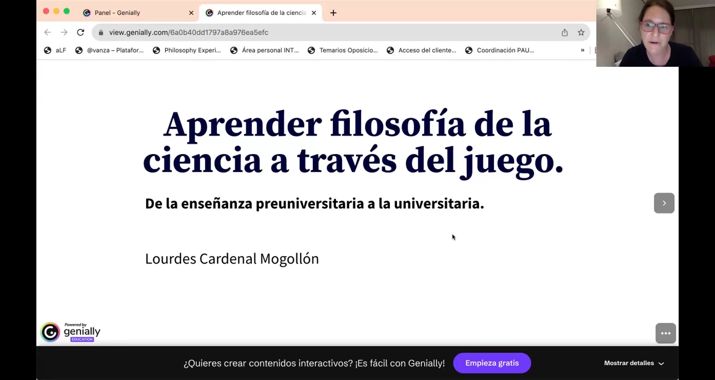This screenshot has width=715, height=380.
Task: Click the green fullscreen window button
Action: coord(67,11)
